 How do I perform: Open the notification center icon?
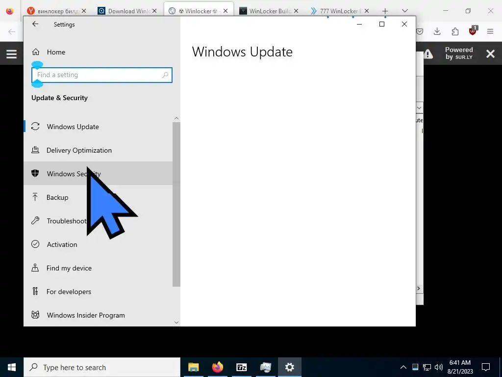(x=486, y=367)
